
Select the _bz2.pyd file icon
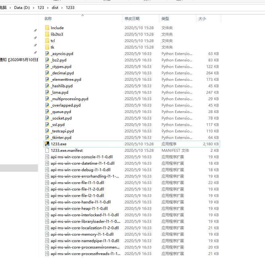(x=47, y=60)
